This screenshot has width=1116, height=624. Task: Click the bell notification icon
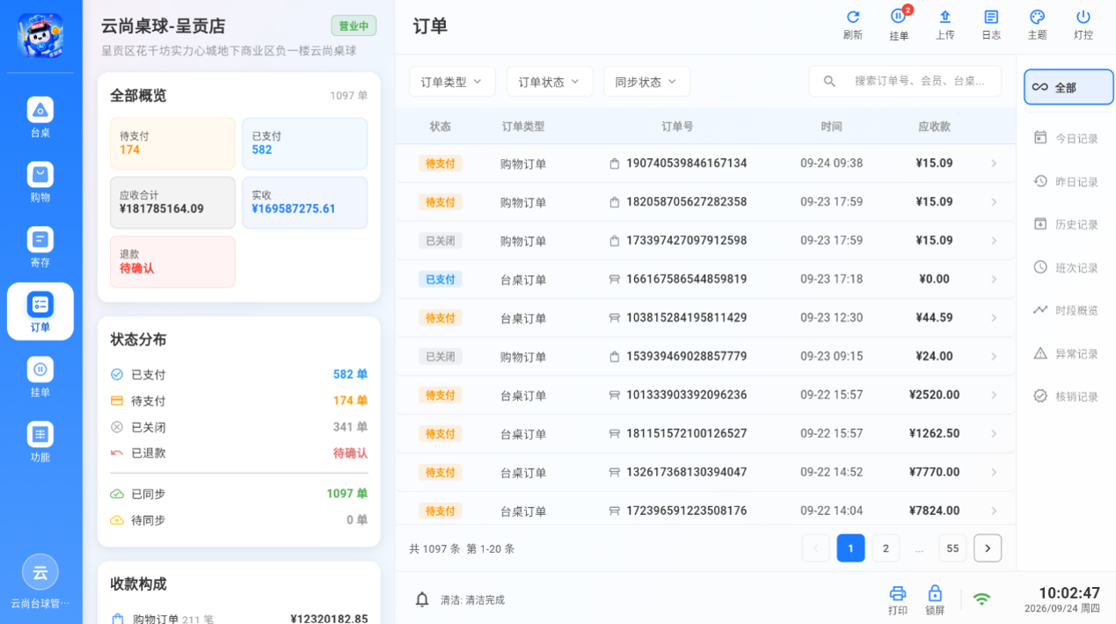pyautogui.click(x=422, y=599)
